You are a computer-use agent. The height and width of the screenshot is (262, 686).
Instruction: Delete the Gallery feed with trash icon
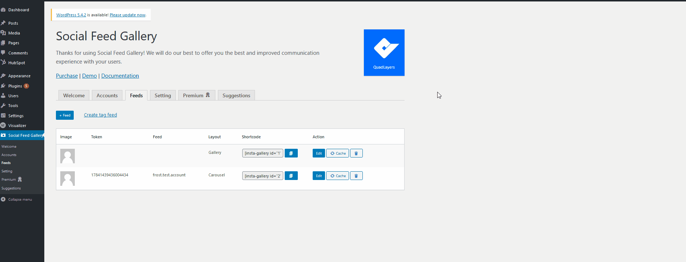tap(356, 153)
